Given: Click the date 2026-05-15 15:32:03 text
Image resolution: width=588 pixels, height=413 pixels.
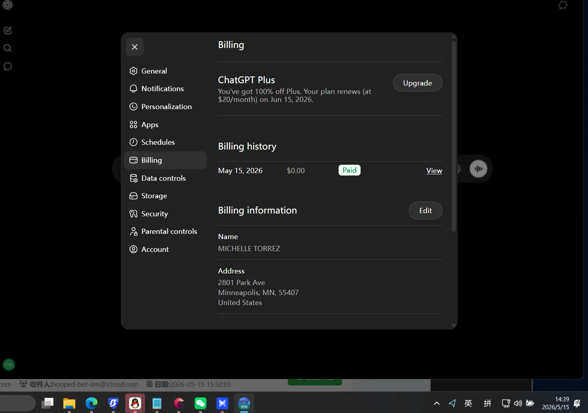Looking at the screenshot, I should (200, 384).
